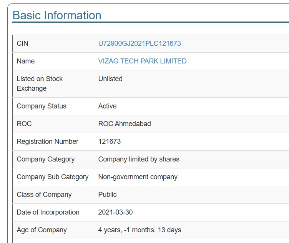Select the CIN row label
The width and height of the screenshot is (289, 243).
(x=23, y=43)
